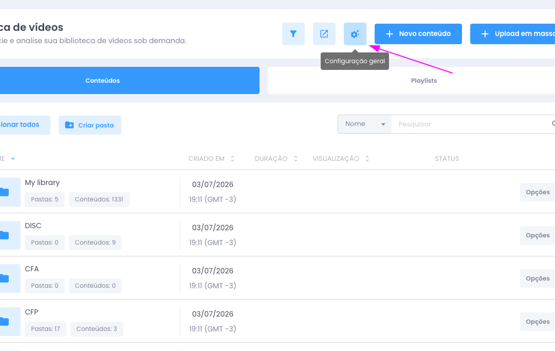Click the Pastas: 5 badge

click(x=45, y=199)
